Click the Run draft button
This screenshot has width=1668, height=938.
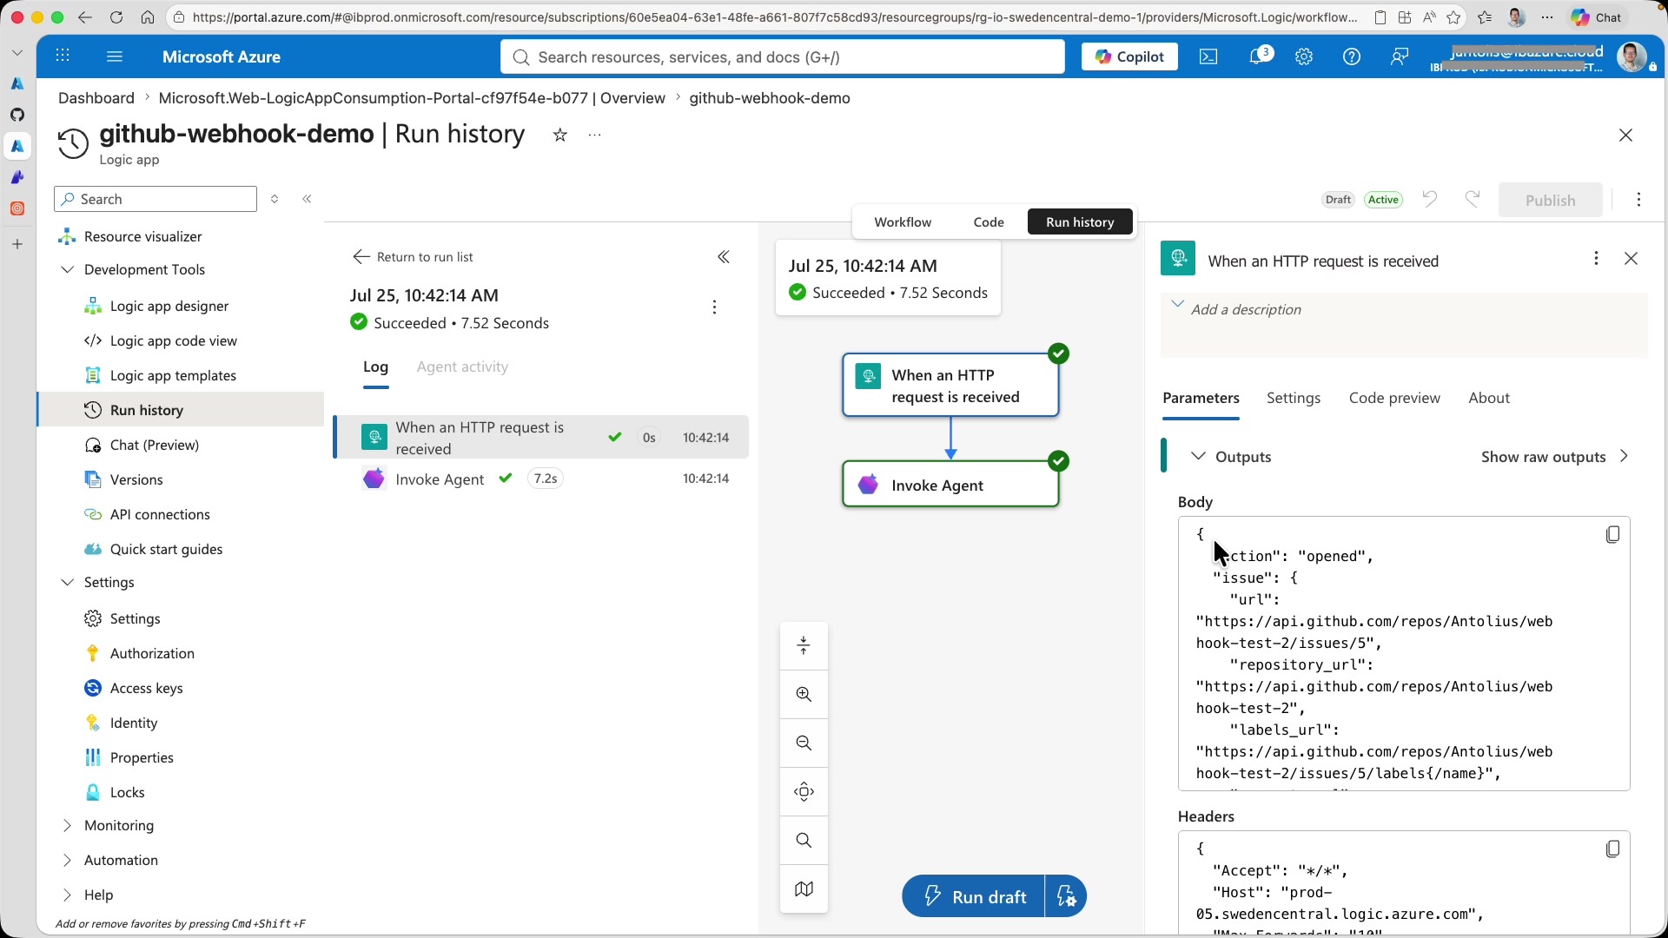tap(974, 896)
